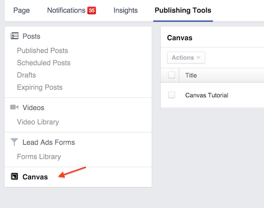Open the Notifications tab
The width and height of the screenshot is (264, 208).
[x=66, y=11]
